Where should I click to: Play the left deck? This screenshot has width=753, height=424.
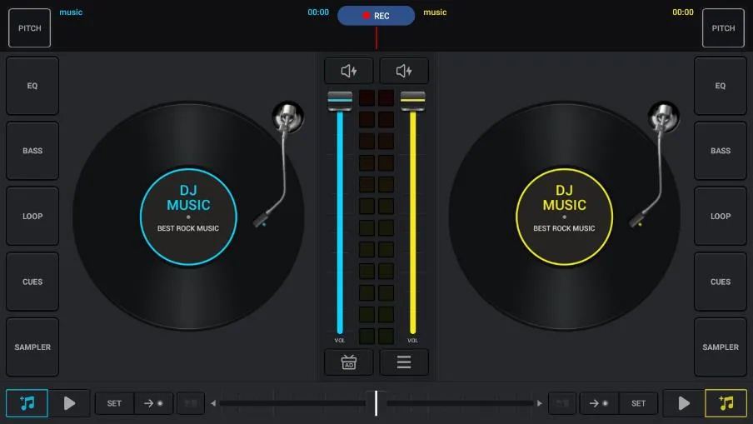pos(69,403)
